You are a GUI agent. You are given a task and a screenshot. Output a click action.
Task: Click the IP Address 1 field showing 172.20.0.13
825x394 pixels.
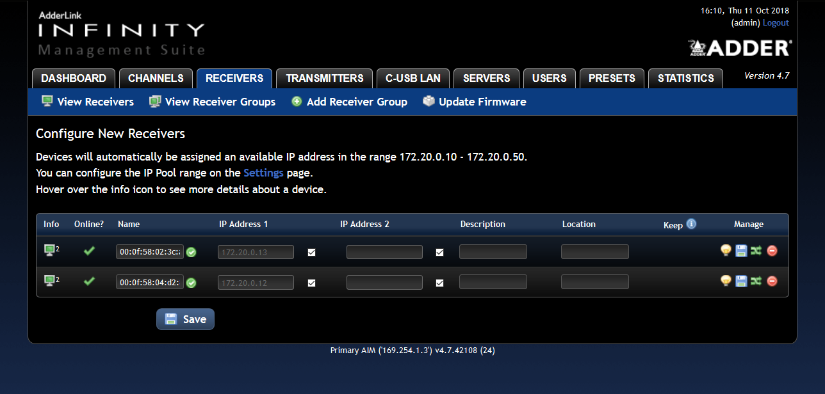click(256, 252)
